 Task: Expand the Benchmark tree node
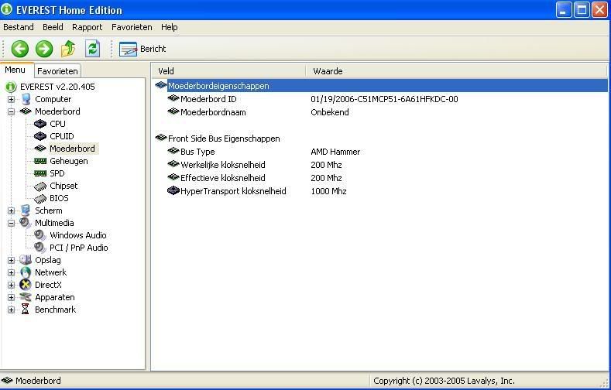point(12,310)
